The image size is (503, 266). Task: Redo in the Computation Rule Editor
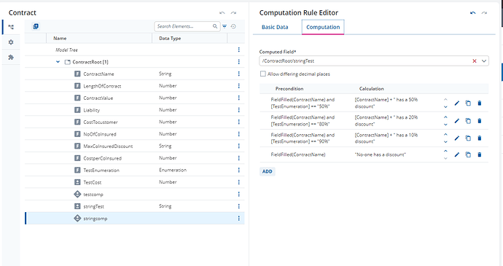coord(484,13)
